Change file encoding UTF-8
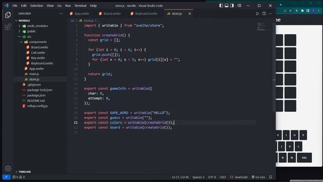The height and width of the screenshot is (182, 323). (x=212, y=177)
